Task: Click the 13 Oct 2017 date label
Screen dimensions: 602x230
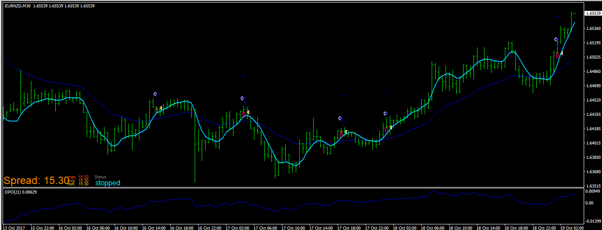Action: [14, 227]
